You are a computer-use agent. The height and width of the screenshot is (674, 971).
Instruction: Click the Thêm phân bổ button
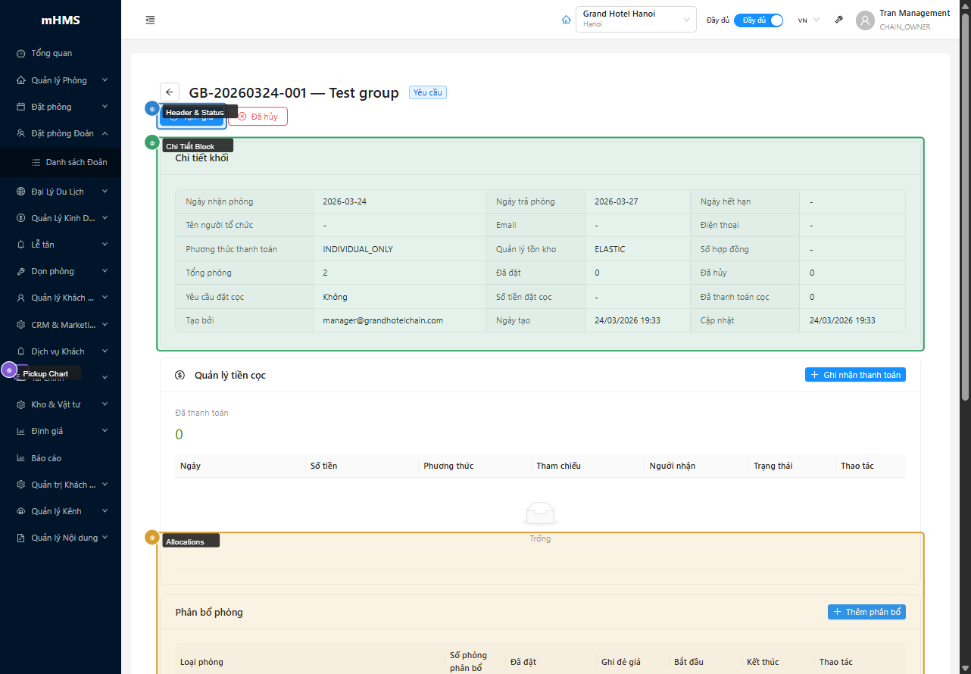[866, 611]
